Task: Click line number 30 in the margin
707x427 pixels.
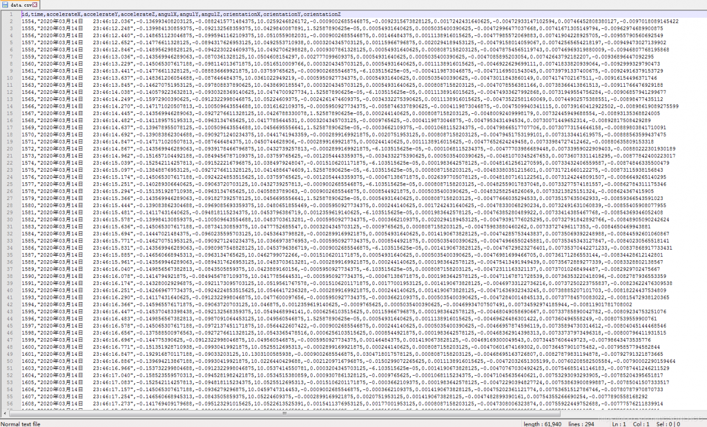Action: point(11,219)
